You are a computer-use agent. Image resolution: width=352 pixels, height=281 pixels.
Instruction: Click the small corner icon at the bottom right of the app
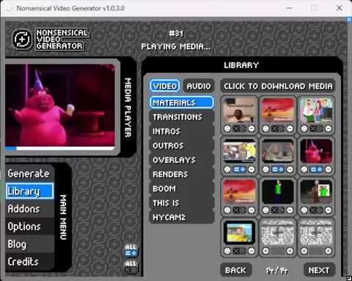(349, 278)
